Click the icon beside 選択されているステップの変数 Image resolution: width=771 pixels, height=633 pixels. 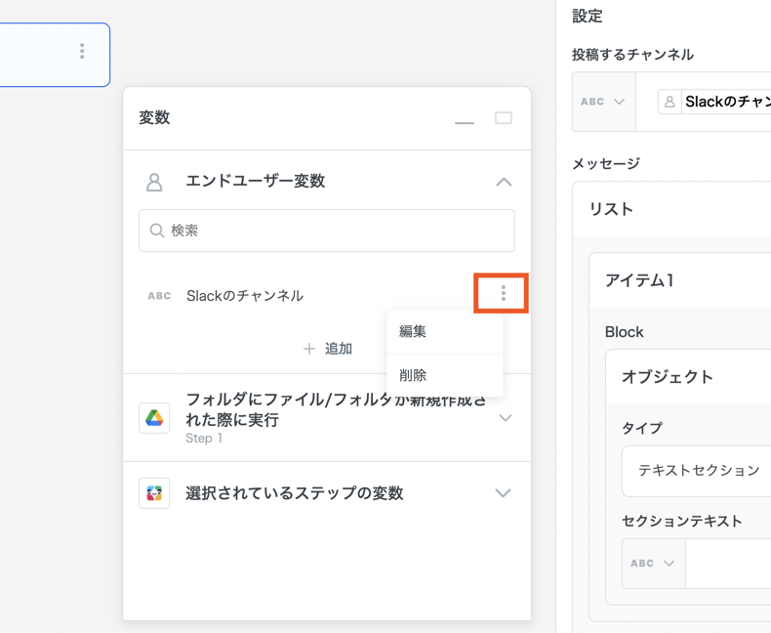tap(154, 493)
